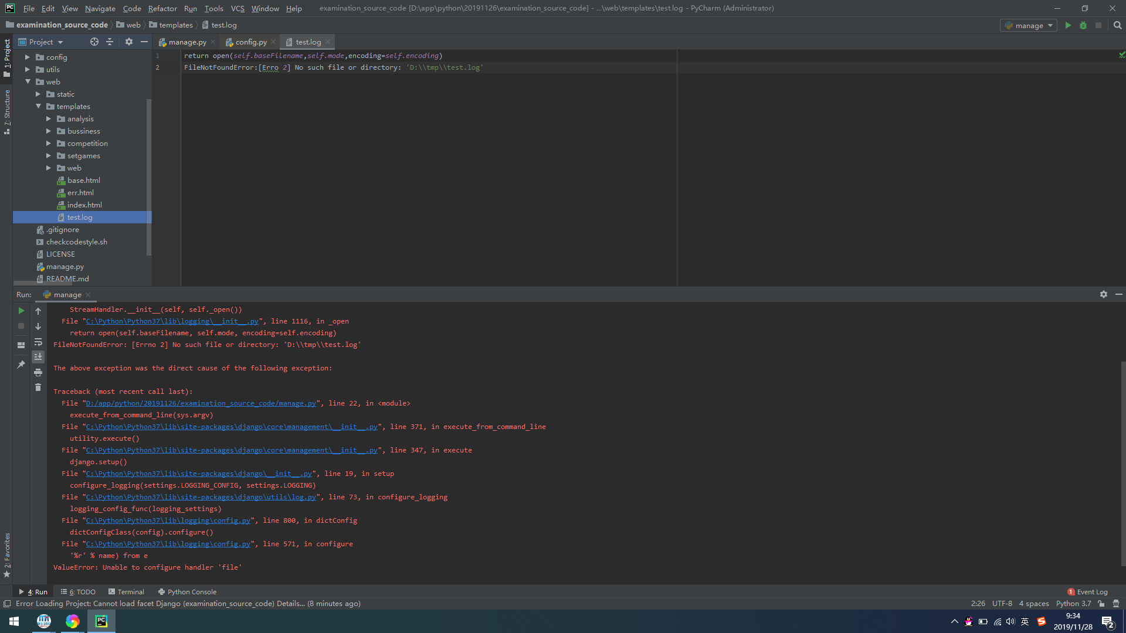This screenshot has width=1126, height=633.
Task: Open Search Everywhere magnifier icon
Action: tap(1117, 25)
